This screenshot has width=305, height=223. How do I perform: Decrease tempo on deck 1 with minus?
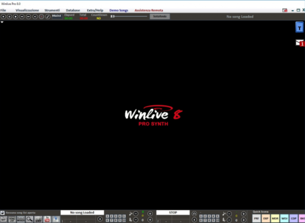coord(136,214)
